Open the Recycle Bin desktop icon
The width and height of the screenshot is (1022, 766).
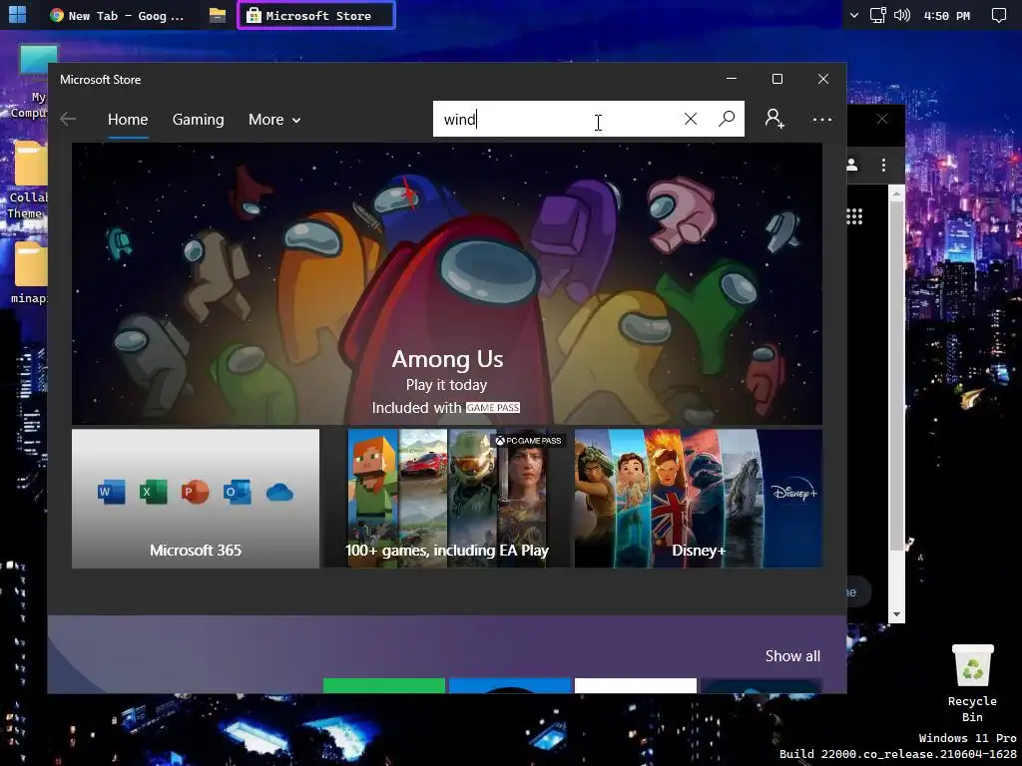click(x=972, y=682)
